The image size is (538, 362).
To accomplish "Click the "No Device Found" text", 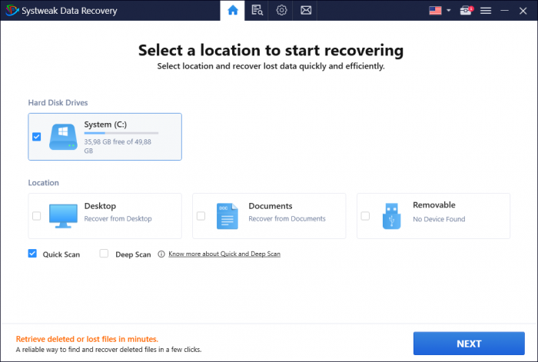I will (439, 219).
